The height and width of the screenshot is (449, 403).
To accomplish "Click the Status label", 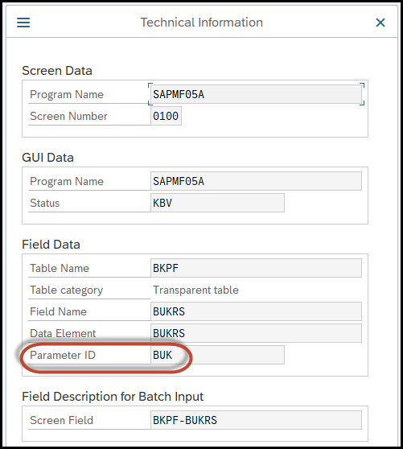I will click(45, 203).
